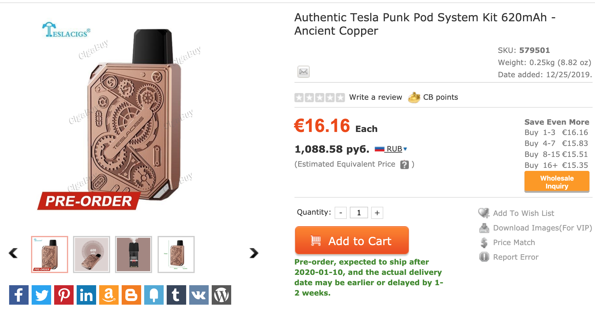
Task: Show next product thumbnails arrow
Action: [254, 253]
